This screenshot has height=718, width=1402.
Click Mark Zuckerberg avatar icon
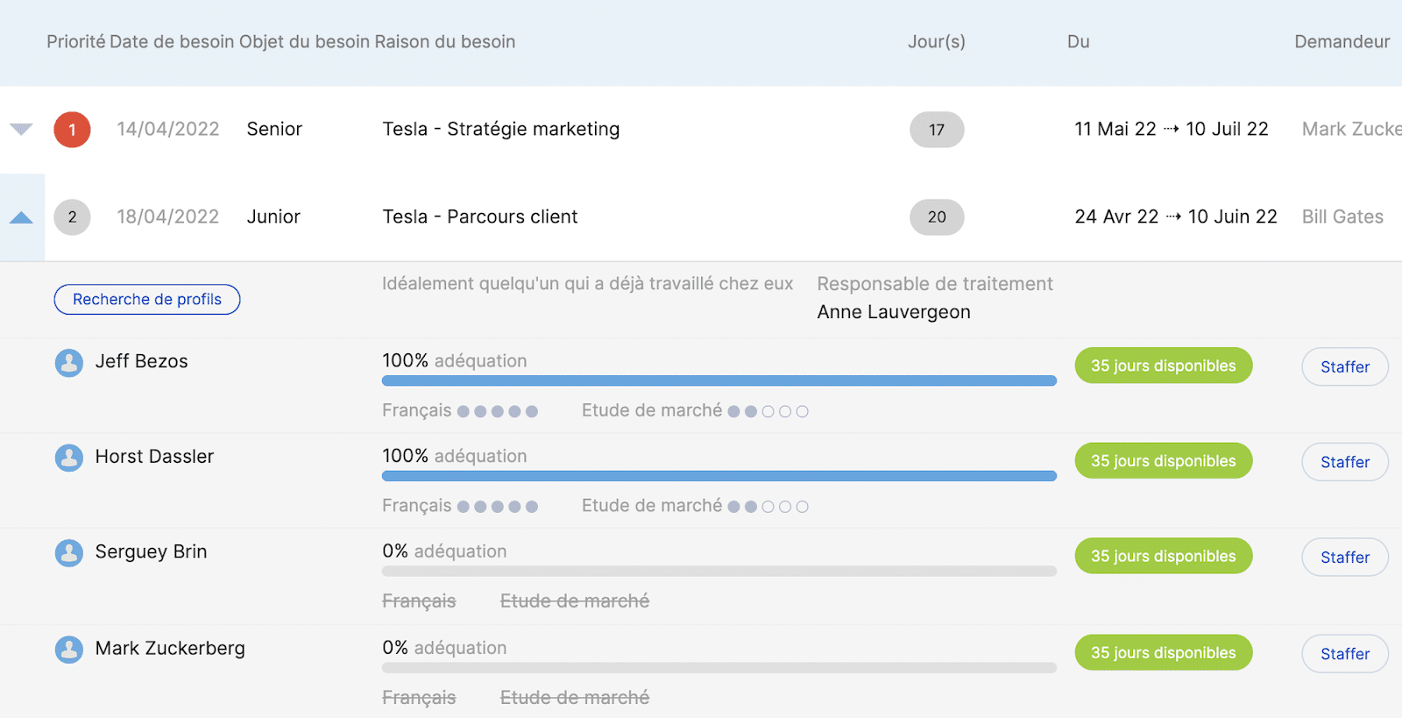[x=69, y=649]
